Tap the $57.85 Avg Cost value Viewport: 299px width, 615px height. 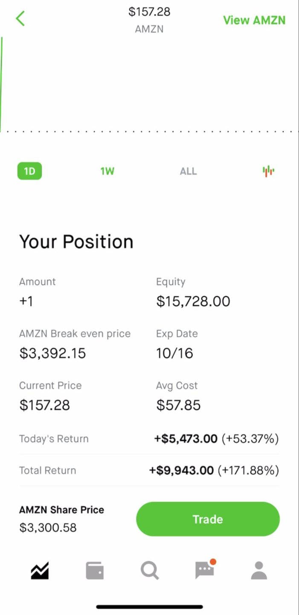[x=178, y=405]
